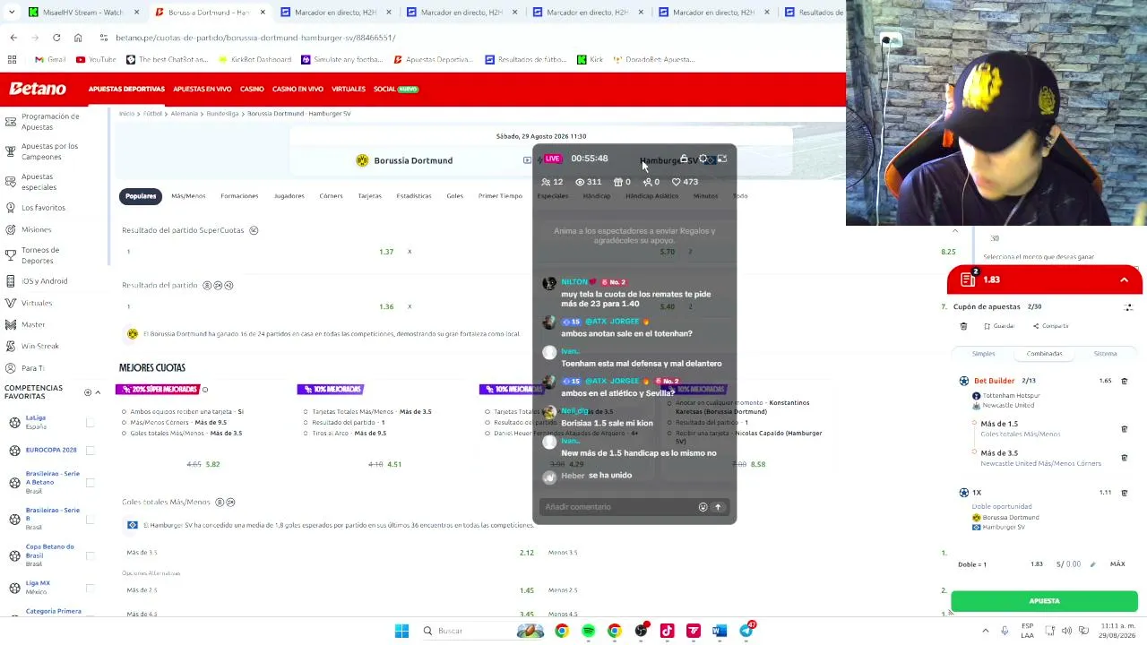Open the Casino menu item

coord(252,90)
